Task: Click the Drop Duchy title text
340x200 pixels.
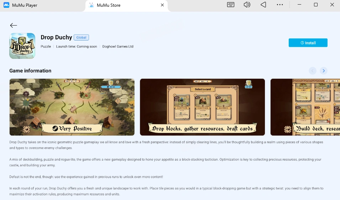Action: (56, 37)
